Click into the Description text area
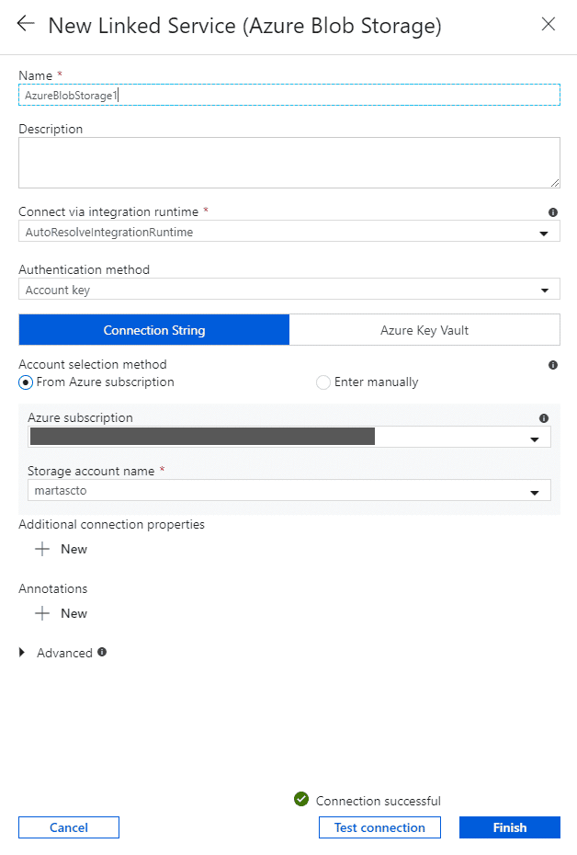The width and height of the screenshot is (577, 855). [x=289, y=163]
